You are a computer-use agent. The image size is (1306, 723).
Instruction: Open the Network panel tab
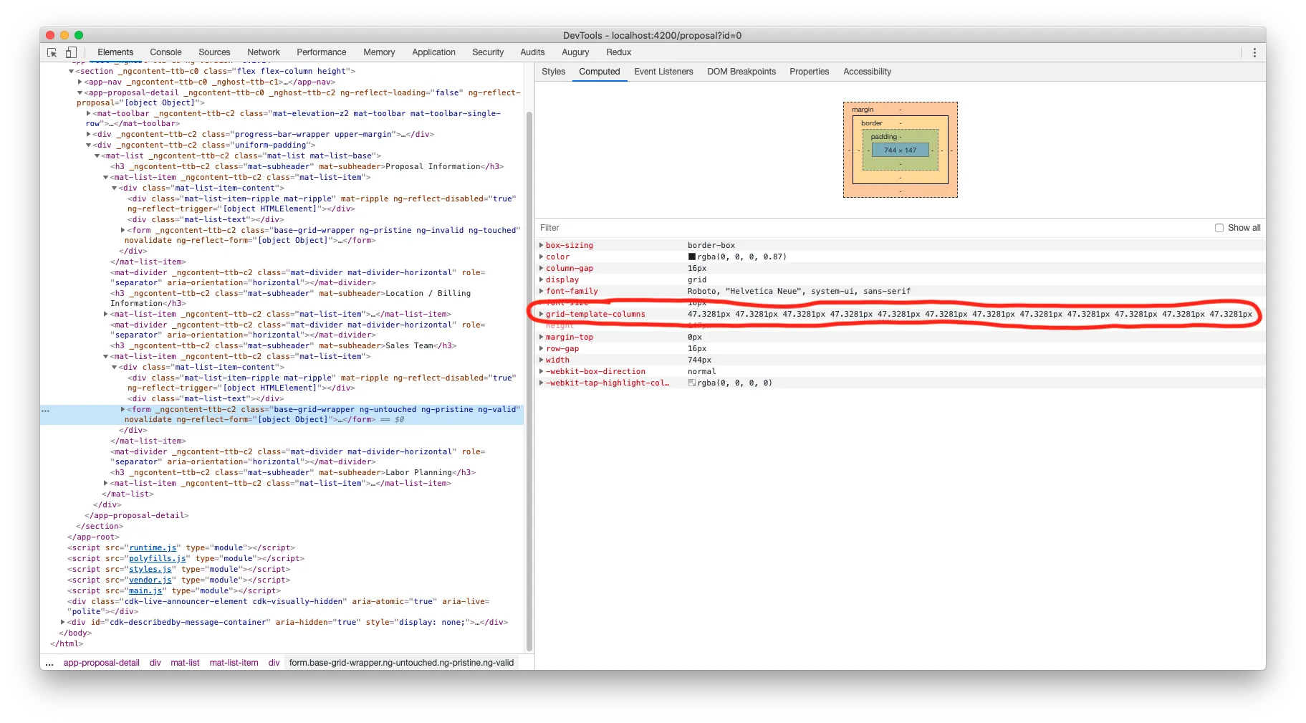coord(264,52)
